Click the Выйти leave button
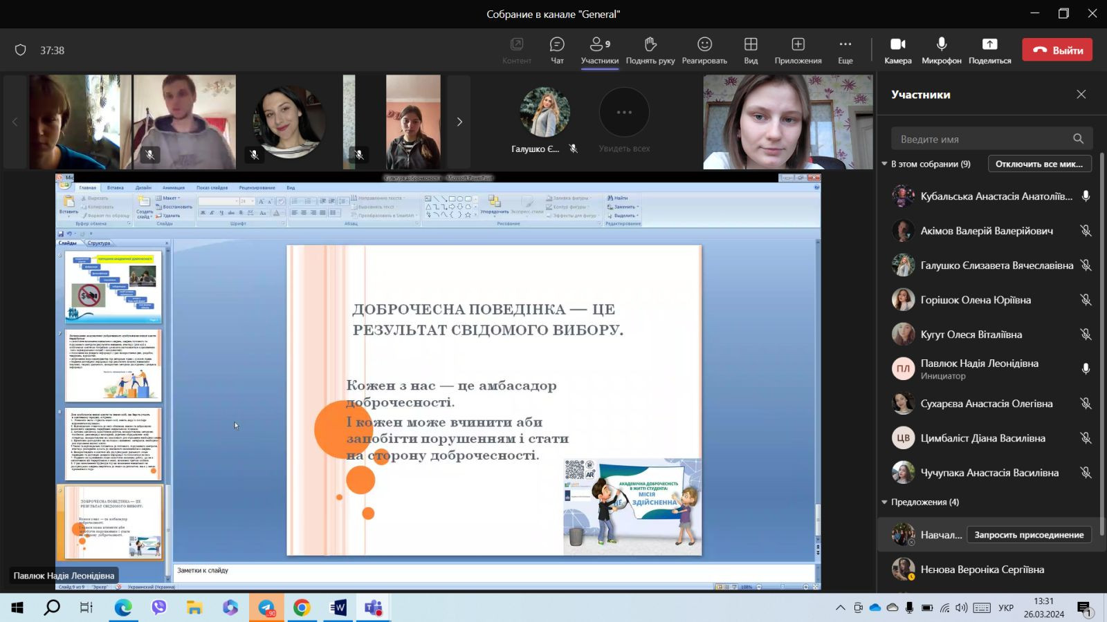1107x622 pixels. tap(1057, 50)
